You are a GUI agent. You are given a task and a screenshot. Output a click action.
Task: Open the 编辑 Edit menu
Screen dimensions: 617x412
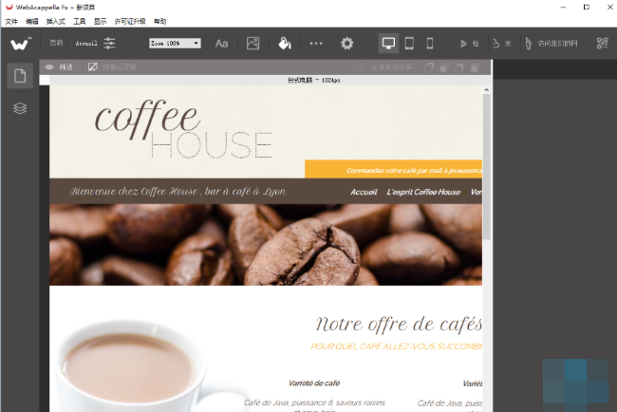pyautogui.click(x=32, y=21)
